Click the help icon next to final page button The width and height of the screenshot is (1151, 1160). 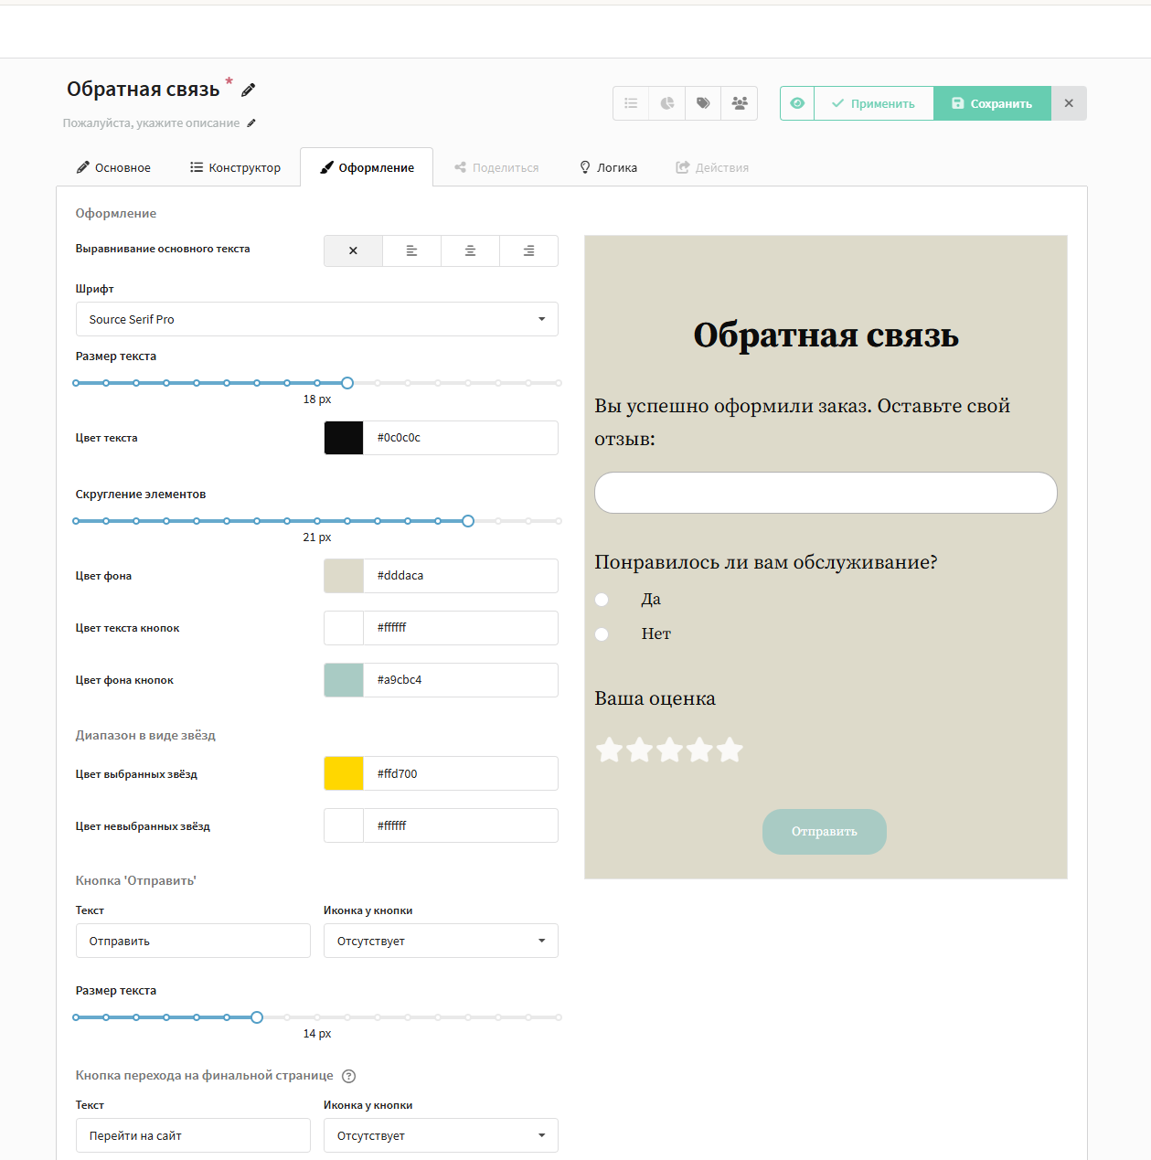348,1076
